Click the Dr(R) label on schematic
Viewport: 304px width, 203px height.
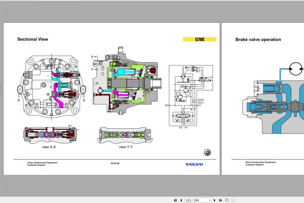pyautogui.click(x=201, y=100)
